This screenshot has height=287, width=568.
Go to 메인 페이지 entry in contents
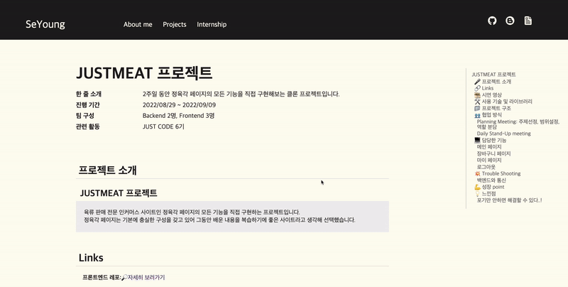click(489, 147)
